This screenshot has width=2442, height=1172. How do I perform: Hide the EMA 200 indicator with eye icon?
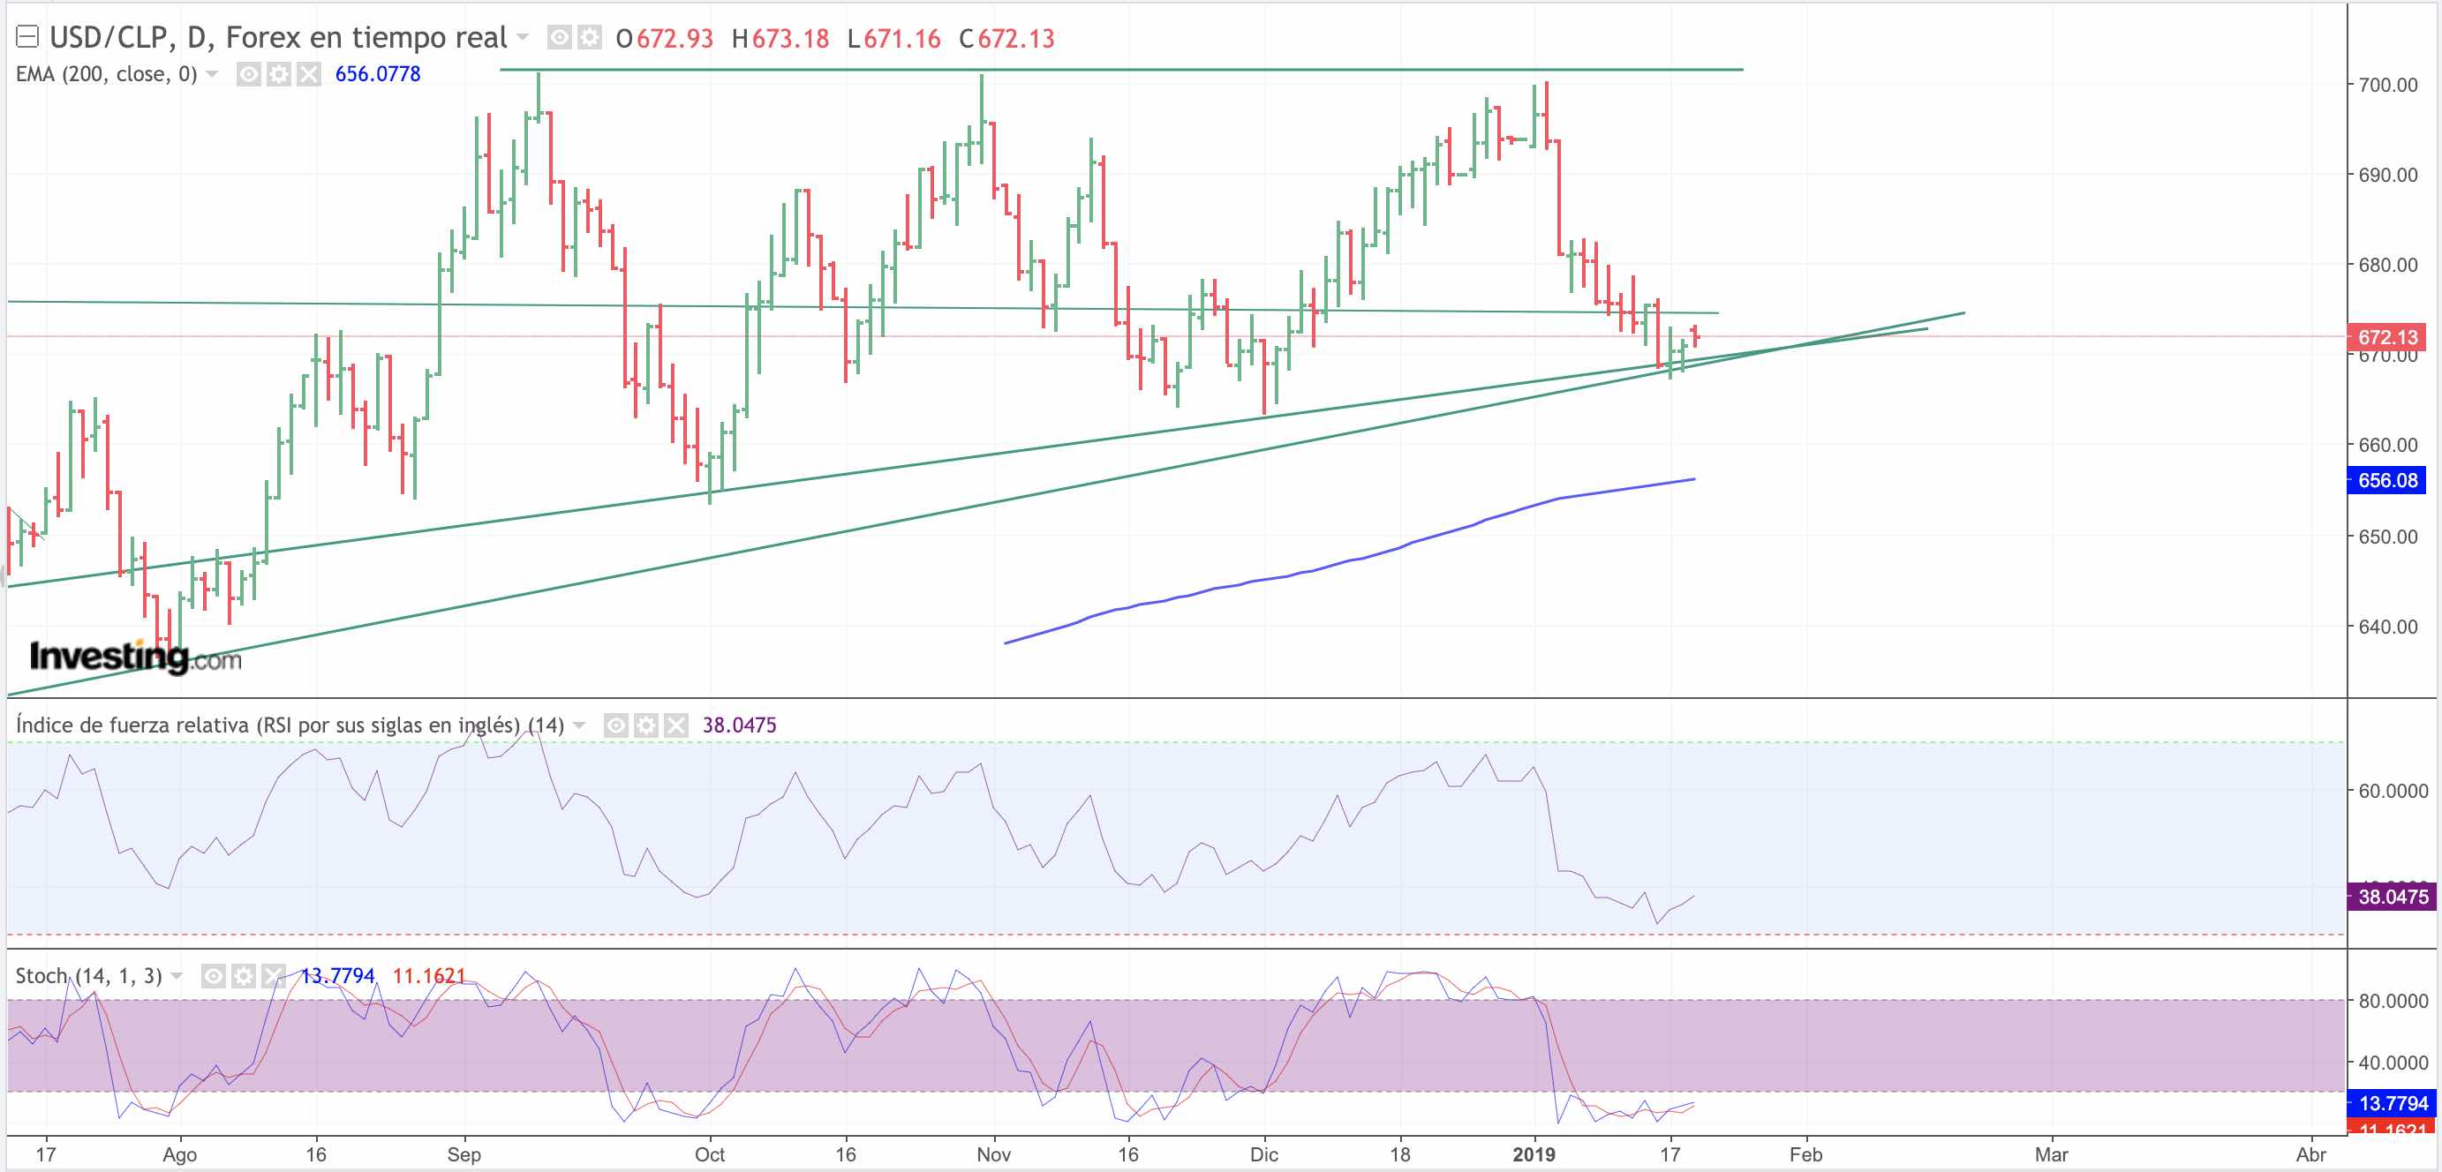(248, 74)
